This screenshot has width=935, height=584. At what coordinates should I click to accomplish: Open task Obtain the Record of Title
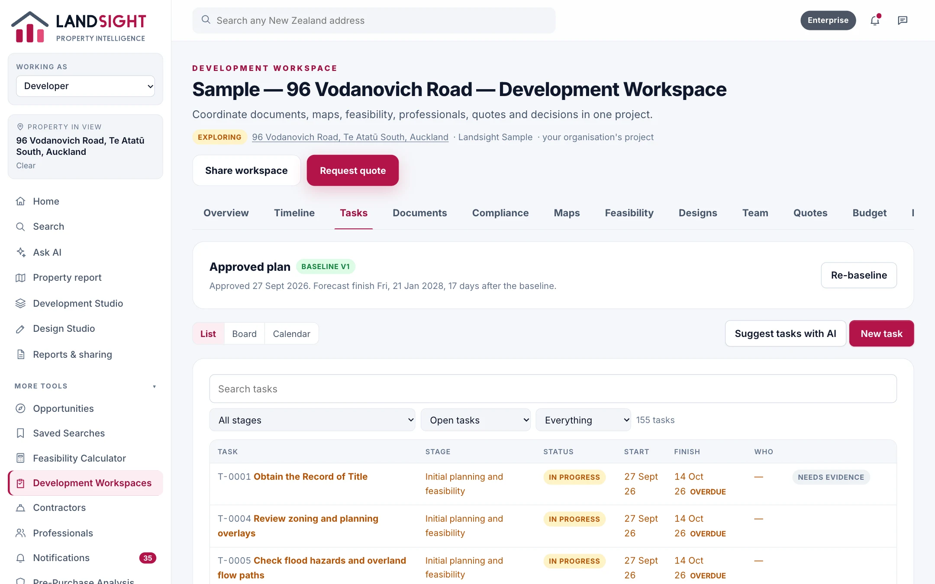(x=310, y=476)
